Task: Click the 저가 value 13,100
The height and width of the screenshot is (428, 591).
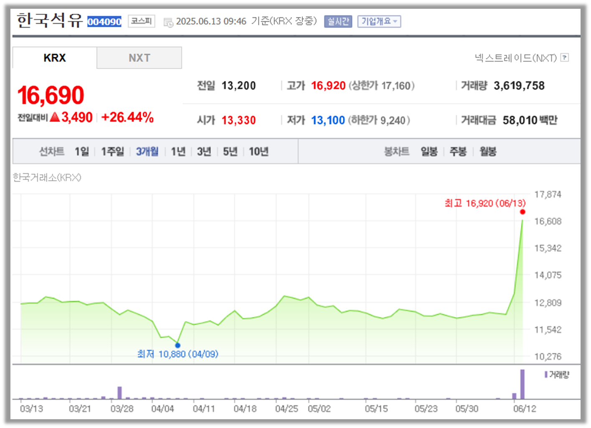Action: tap(328, 120)
